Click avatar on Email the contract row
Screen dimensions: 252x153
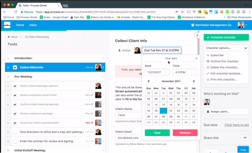98,141
